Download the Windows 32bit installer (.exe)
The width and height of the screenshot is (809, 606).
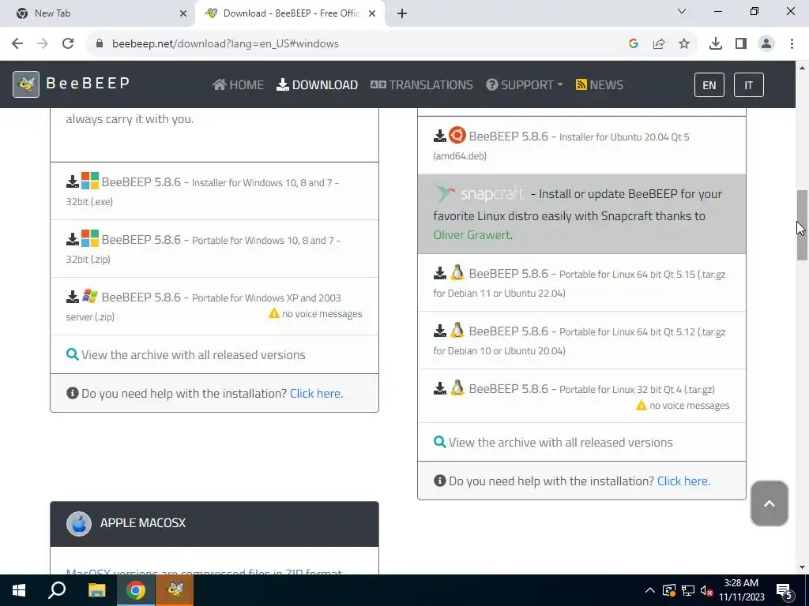click(214, 191)
